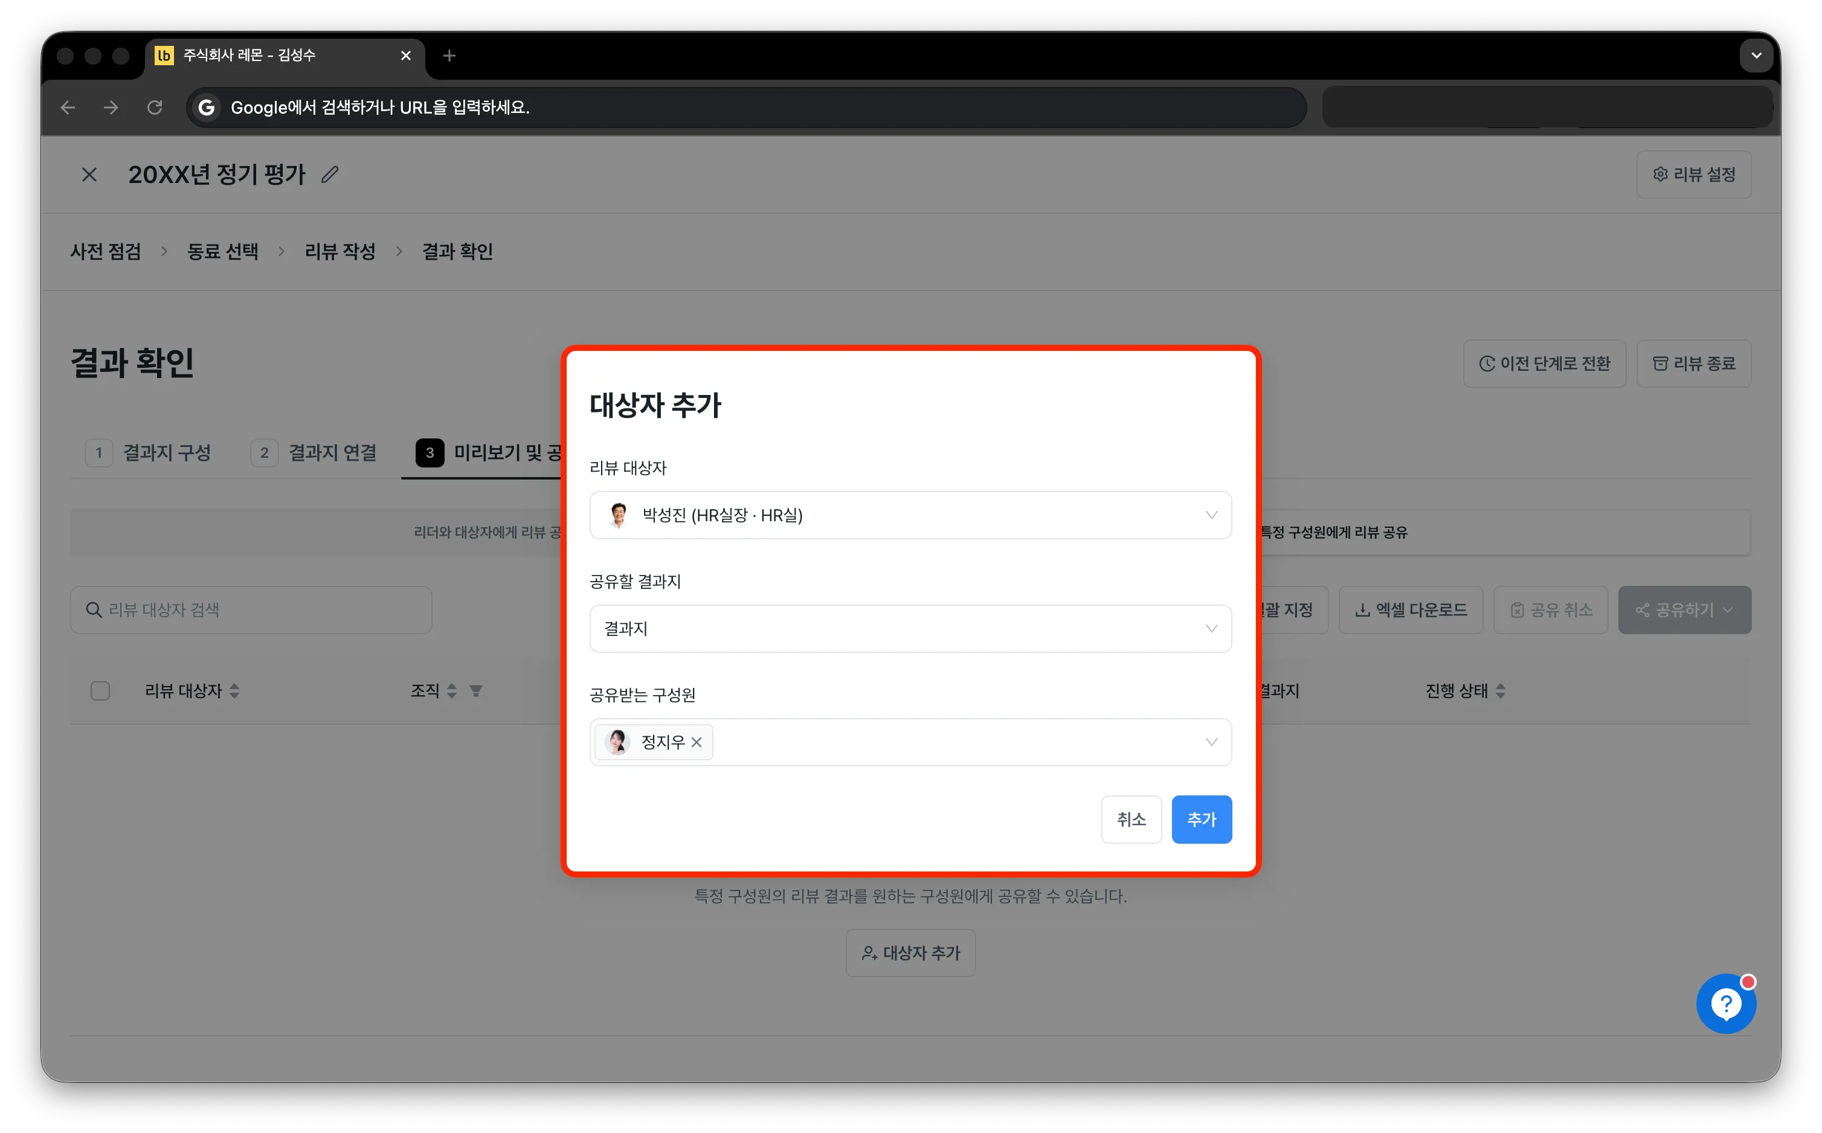This screenshot has height=1133, width=1822.
Task: Open the 공유할 결과지 dropdown
Action: coord(910,628)
